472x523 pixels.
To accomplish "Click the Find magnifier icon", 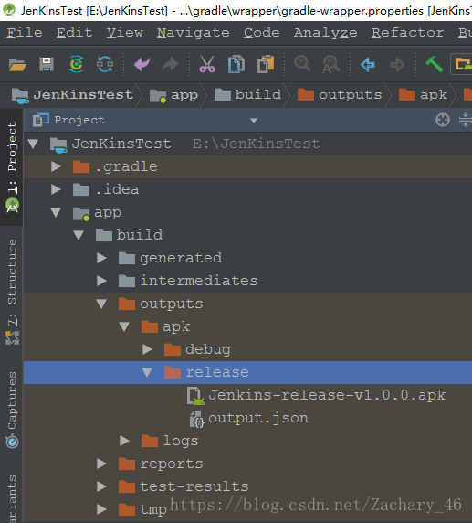I will click(x=302, y=63).
